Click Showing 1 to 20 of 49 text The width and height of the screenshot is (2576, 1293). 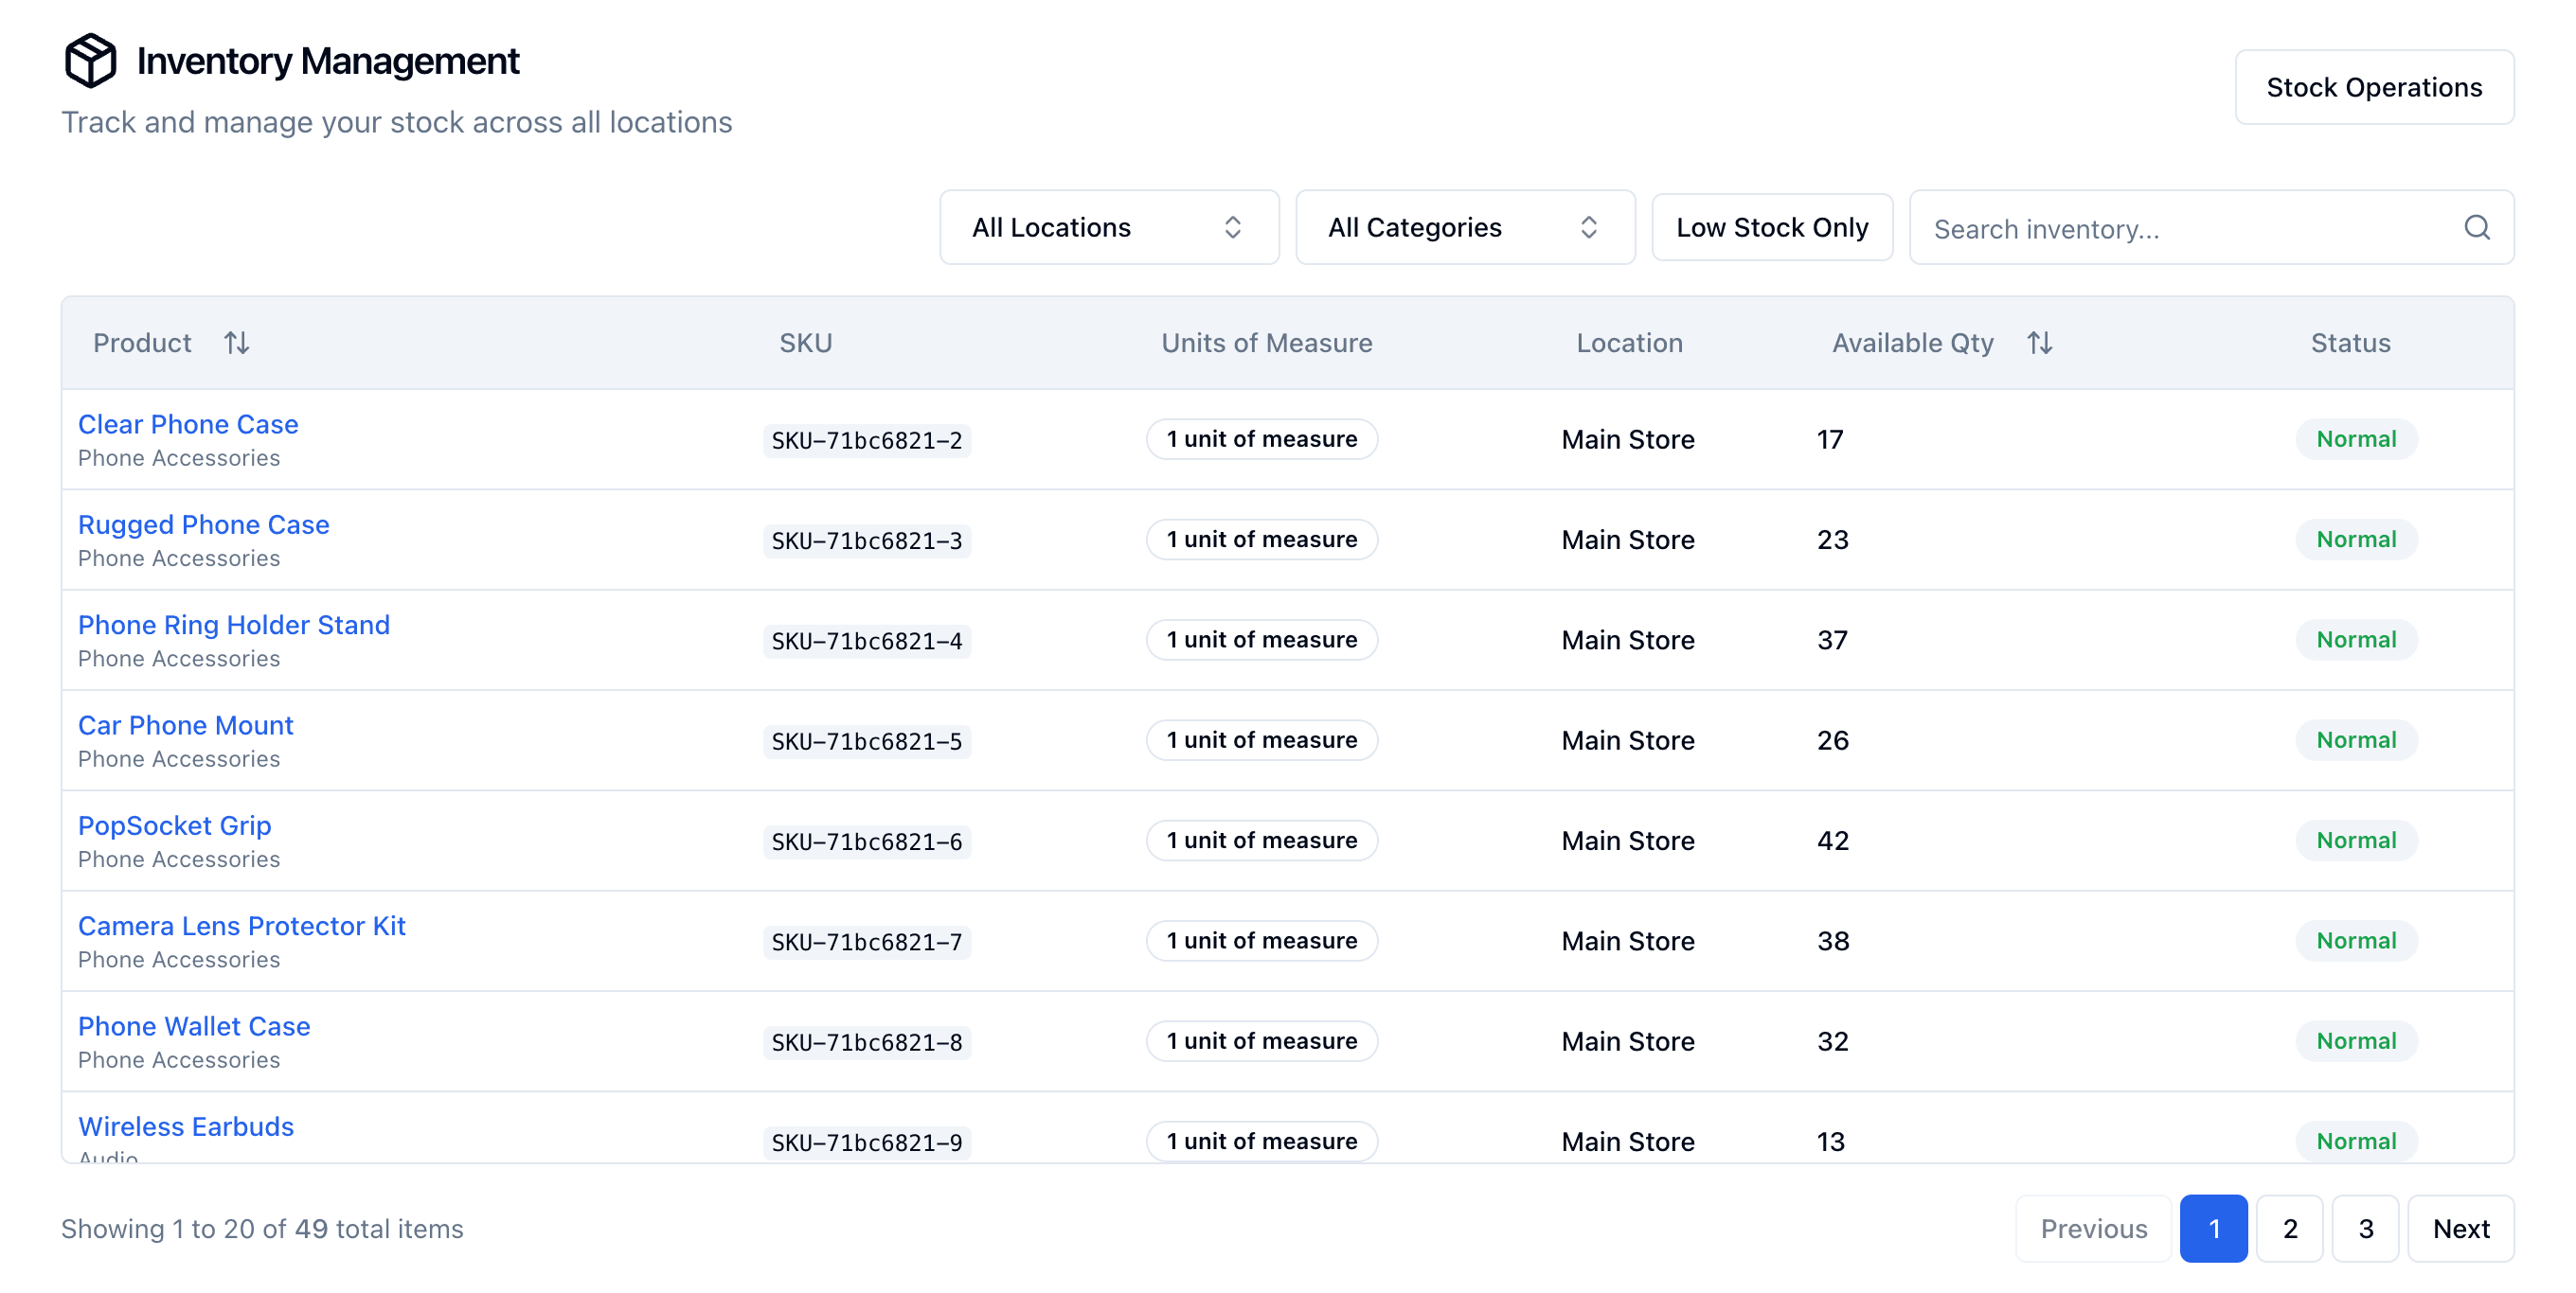[x=262, y=1228]
